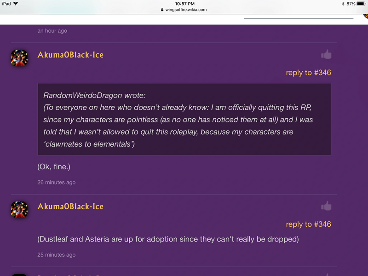The image size is (368, 276).
Task: Tap the battery indicator icon
Action: pyautogui.click(x=361, y=3)
